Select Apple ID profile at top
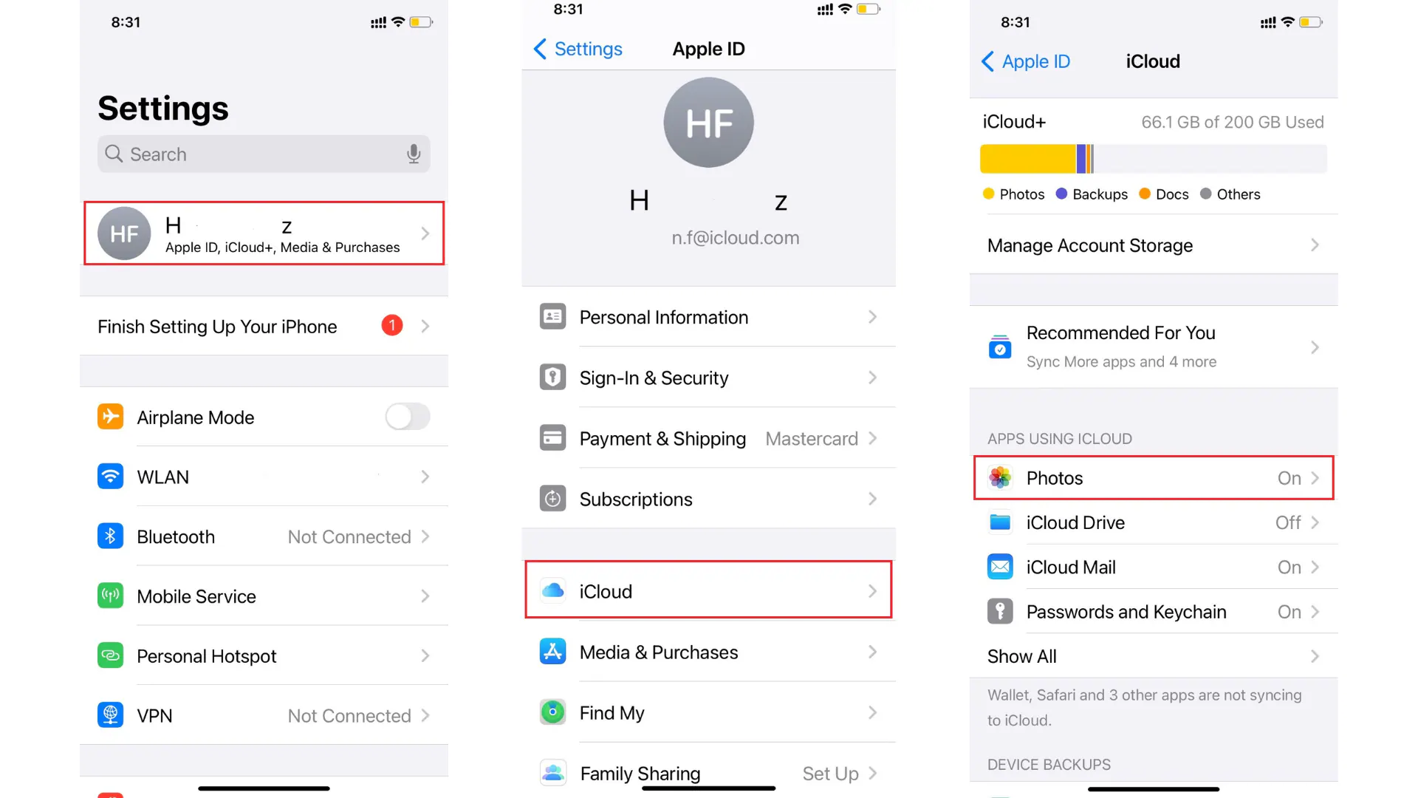 (x=263, y=233)
